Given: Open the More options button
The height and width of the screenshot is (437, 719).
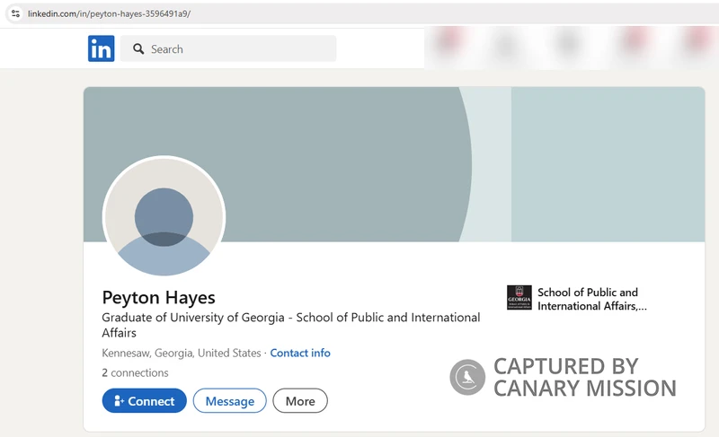Looking at the screenshot, I should (x=300, y=401).
